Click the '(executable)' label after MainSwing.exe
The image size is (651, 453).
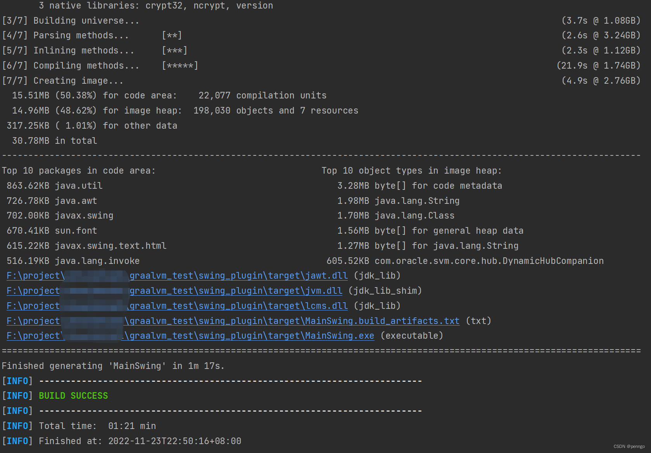[412, 336]
